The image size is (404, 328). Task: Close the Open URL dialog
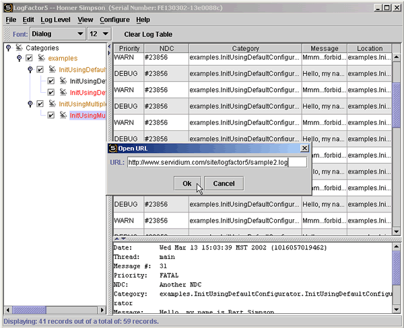(x=304, y=148)
